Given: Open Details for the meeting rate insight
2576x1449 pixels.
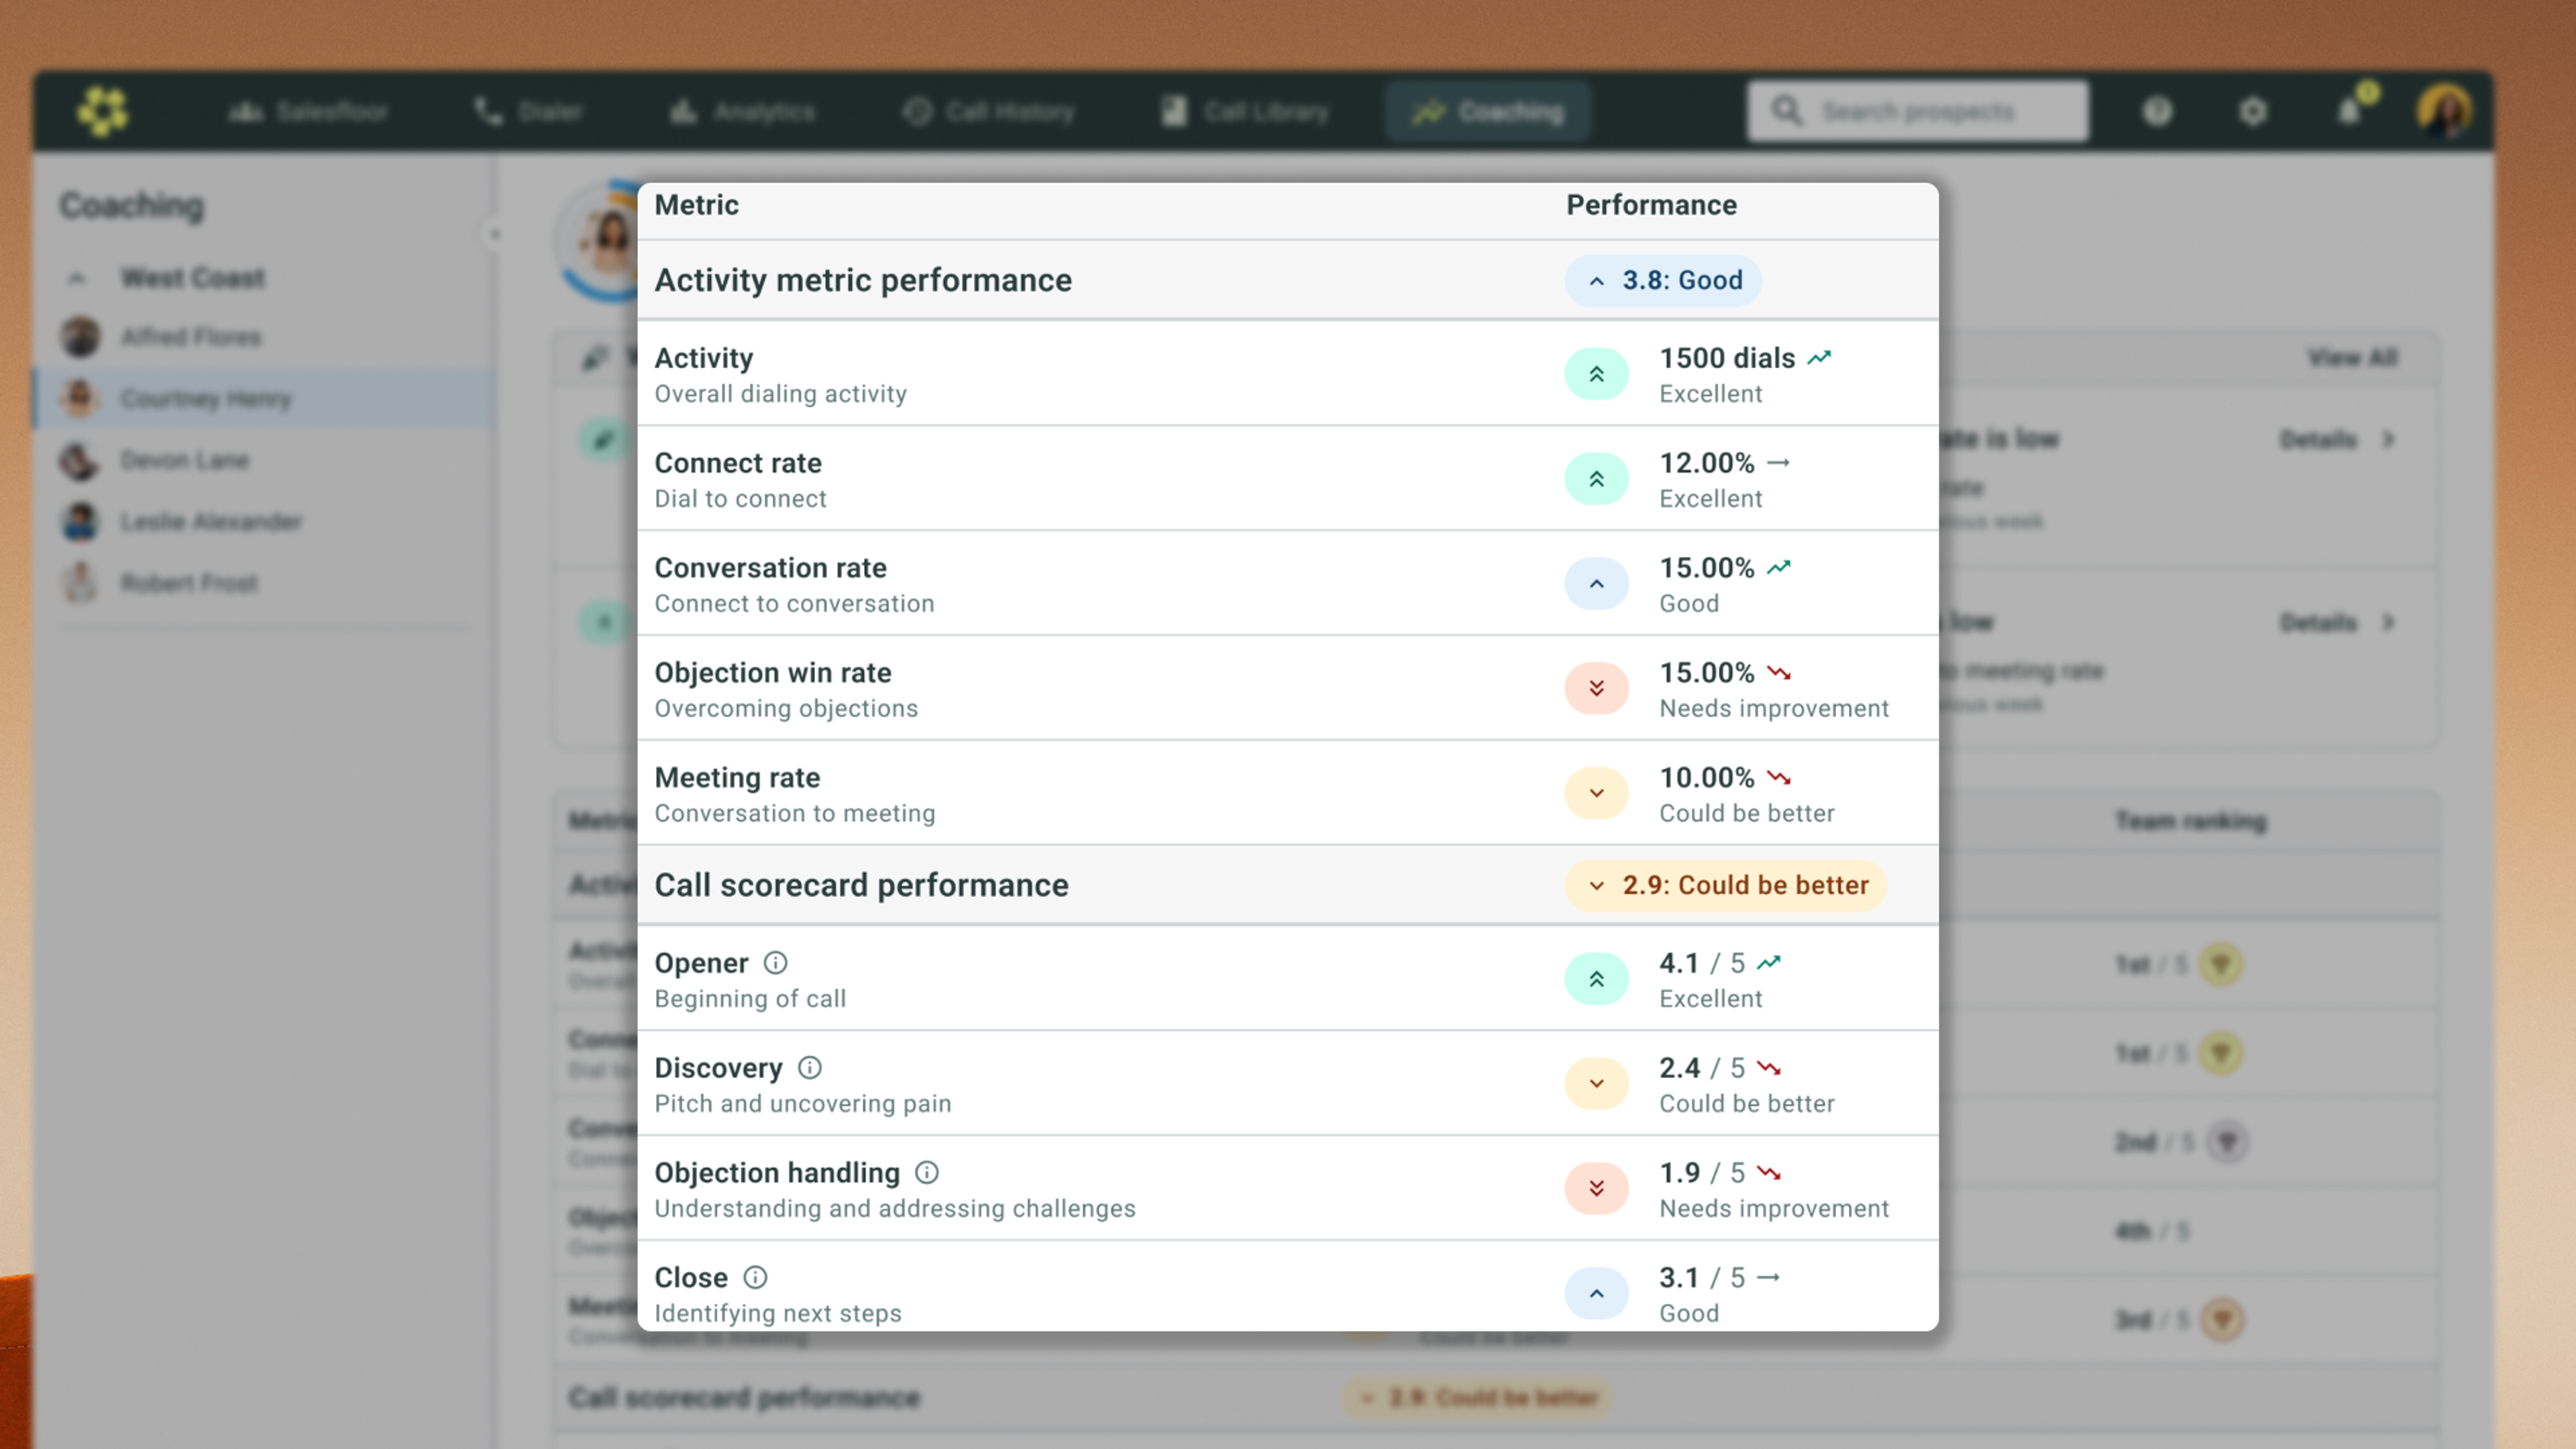Looking at the screenshot, I should [x=2337, y=622].
